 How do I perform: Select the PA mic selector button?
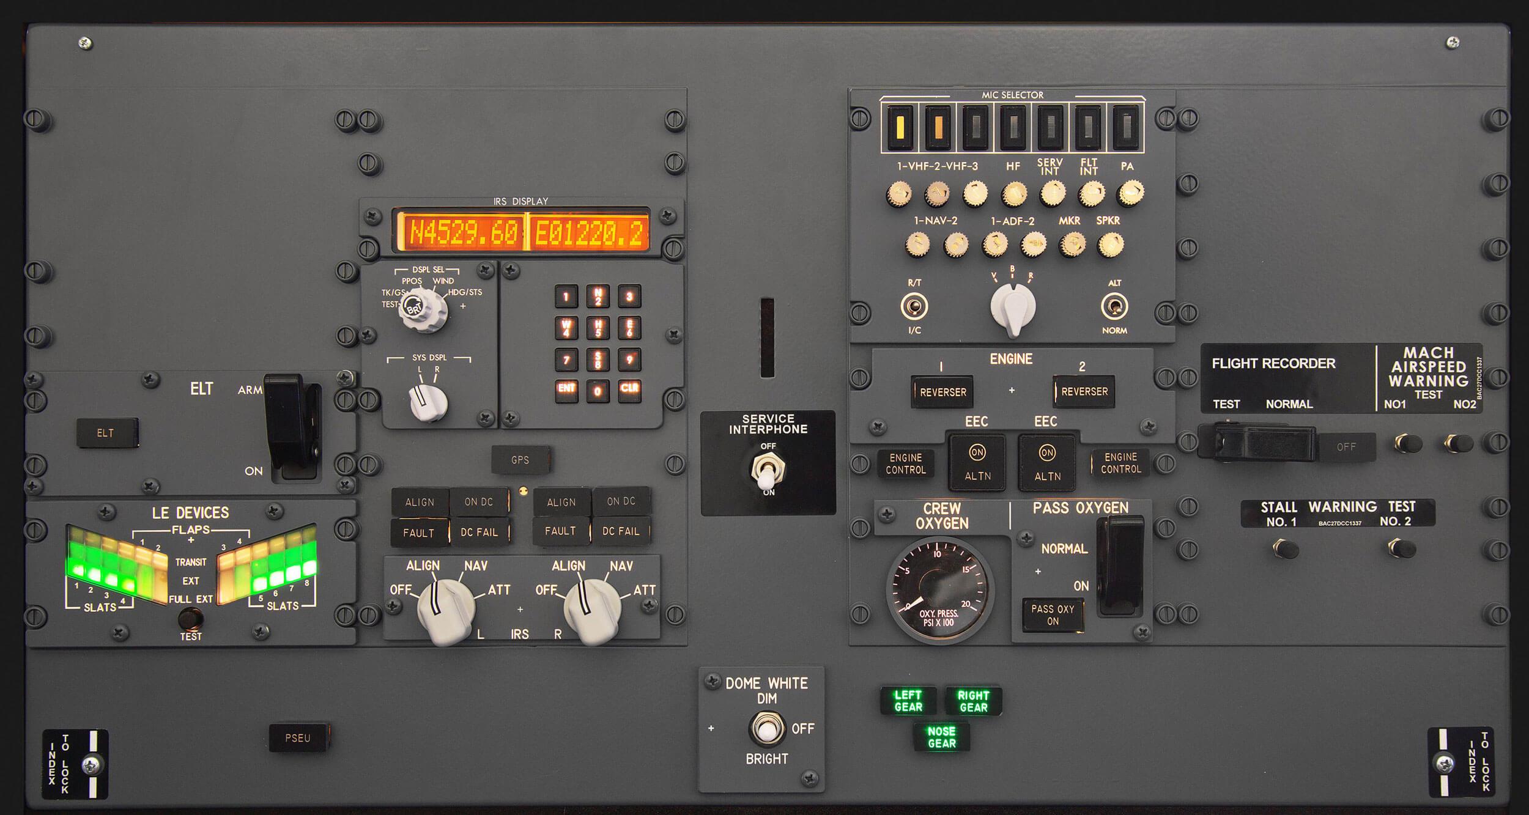(1126, 128)
